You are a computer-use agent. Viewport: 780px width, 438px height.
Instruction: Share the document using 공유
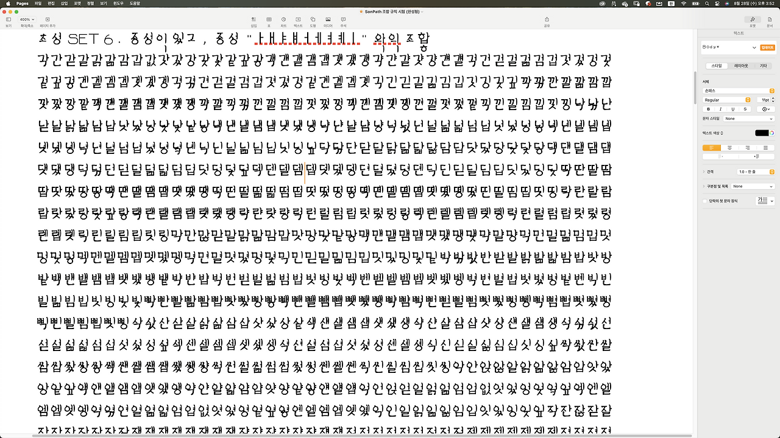[x=547, y=21]
